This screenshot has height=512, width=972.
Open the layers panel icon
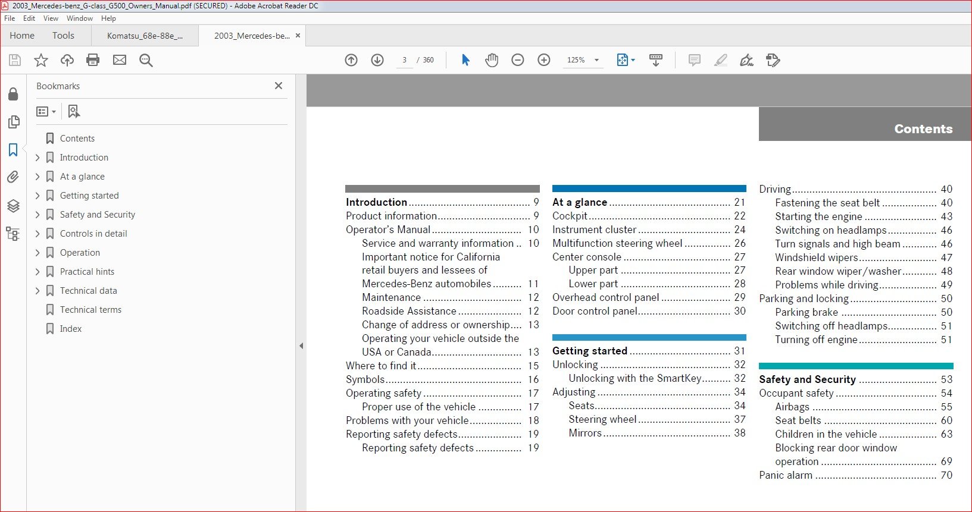click(13, 206)
